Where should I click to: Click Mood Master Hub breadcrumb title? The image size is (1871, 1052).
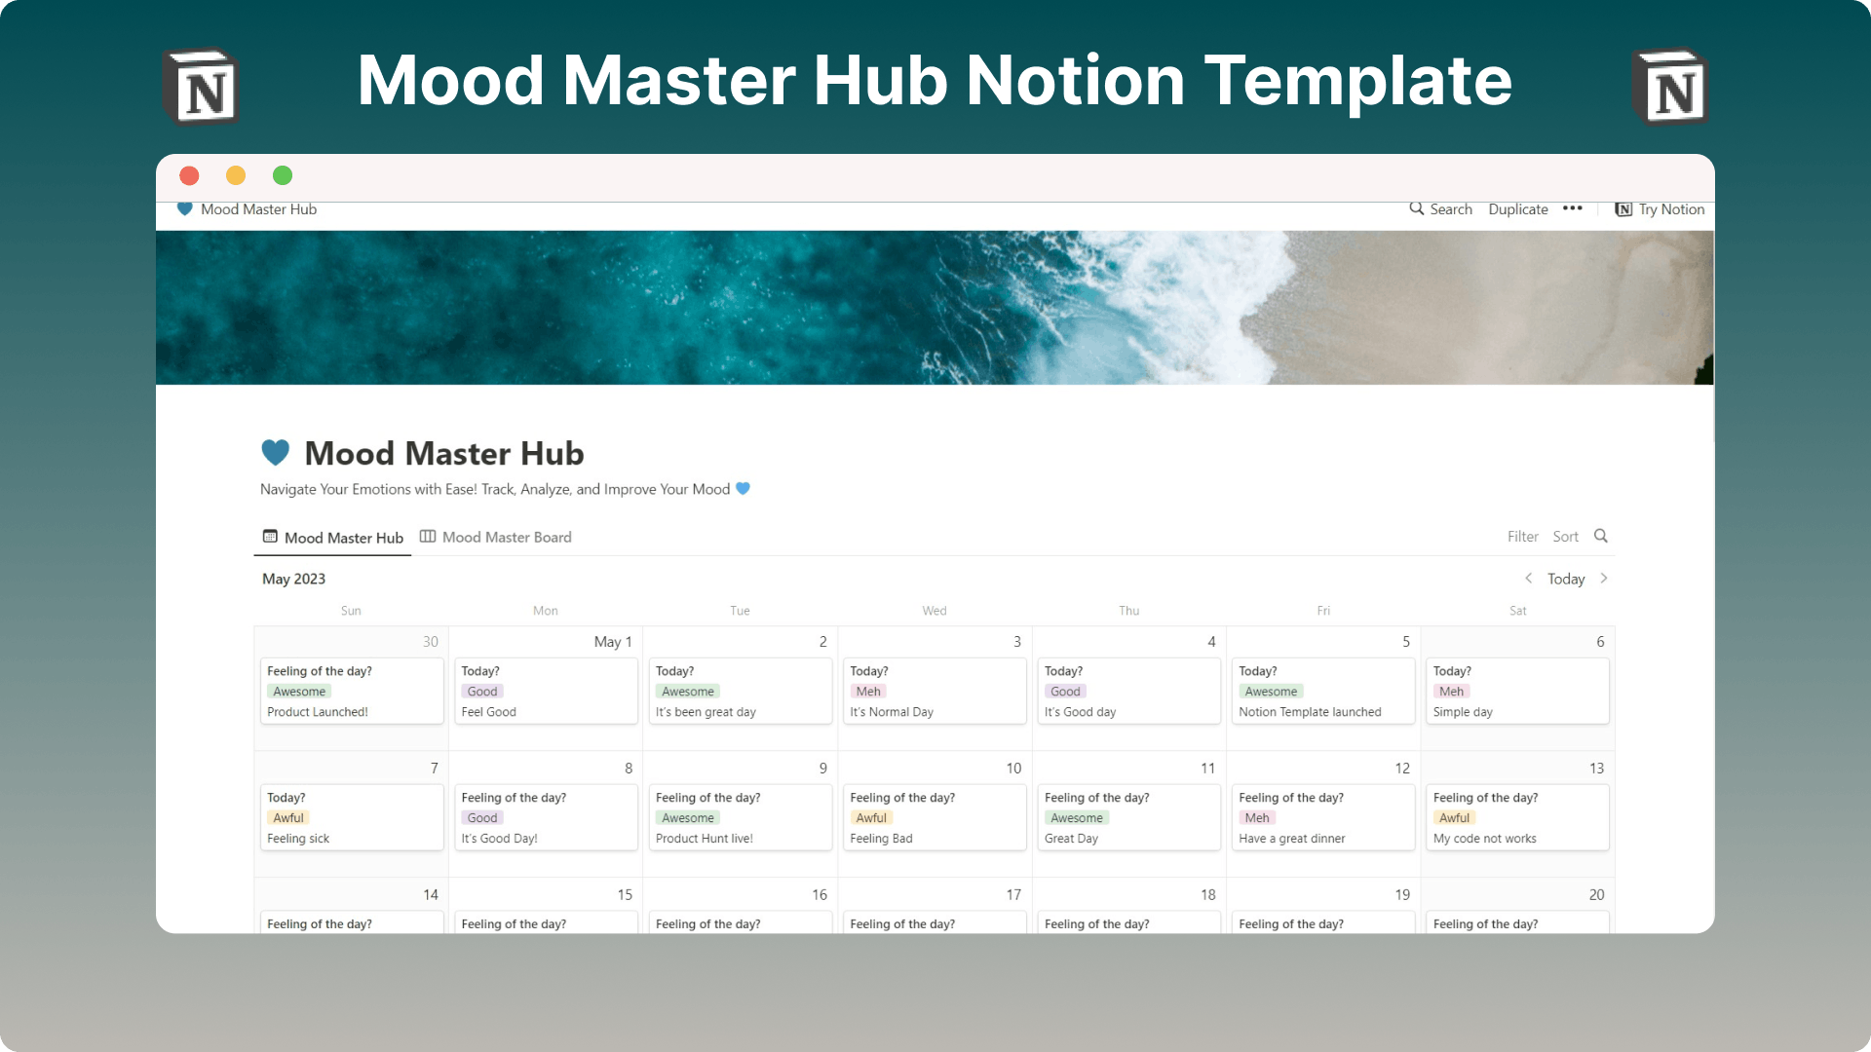click(x=258, y=209)
